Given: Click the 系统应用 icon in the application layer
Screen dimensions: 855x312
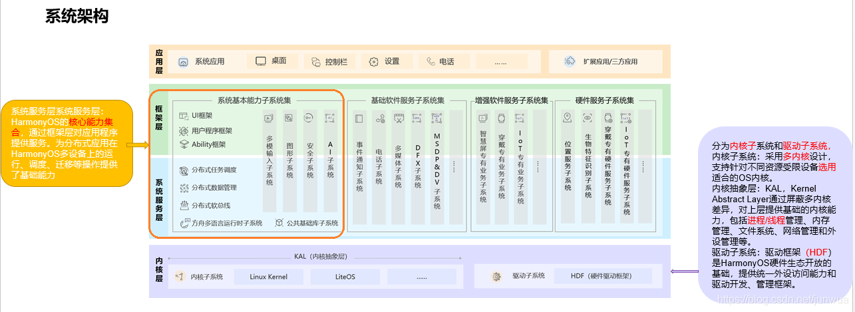Looking at the screenshot, I should pos(183,62).
